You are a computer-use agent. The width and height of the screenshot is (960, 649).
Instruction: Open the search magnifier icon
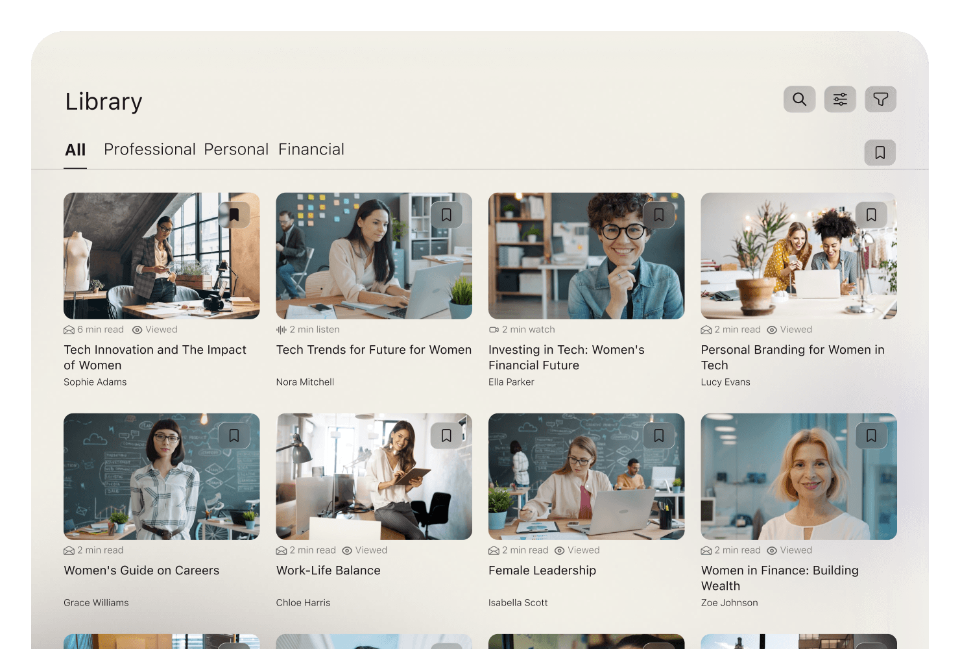(x=800, y=99)
